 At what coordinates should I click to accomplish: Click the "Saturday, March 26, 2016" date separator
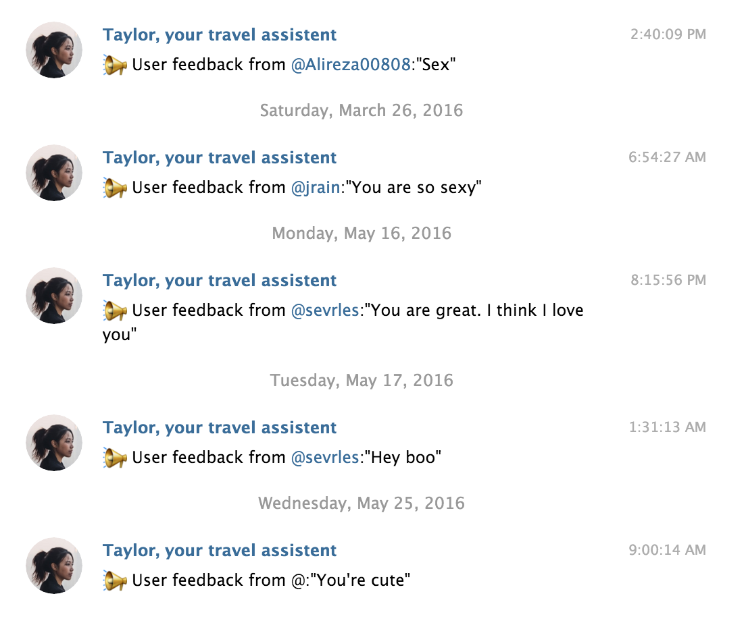click(362, 110)
